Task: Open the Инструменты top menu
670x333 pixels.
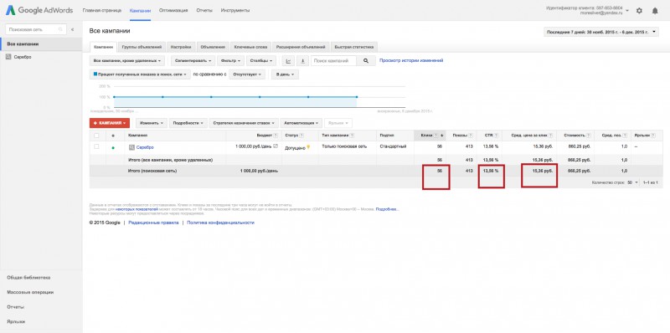Action: [x=235, y=10]
